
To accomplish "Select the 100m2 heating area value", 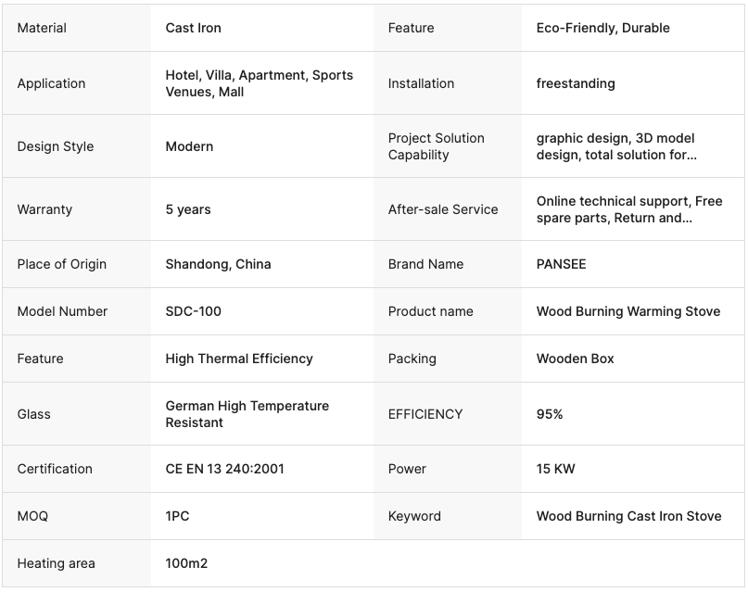I will click(x=185, y=563).
